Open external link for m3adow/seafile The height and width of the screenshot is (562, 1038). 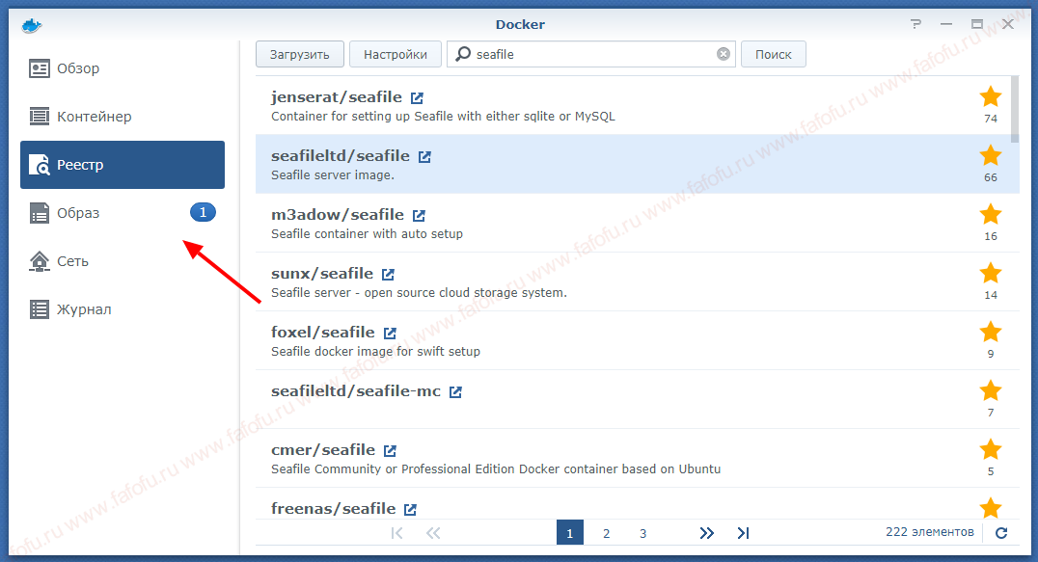[x=419, y=216]
